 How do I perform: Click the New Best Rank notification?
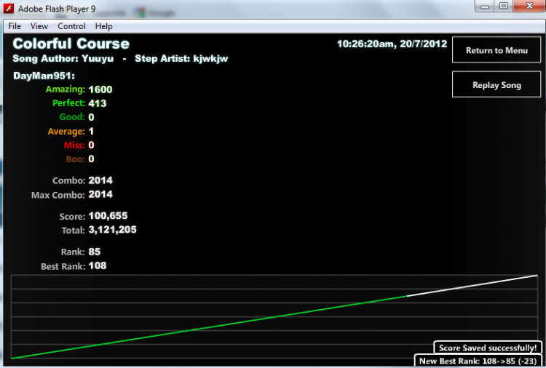coord(478,361)
